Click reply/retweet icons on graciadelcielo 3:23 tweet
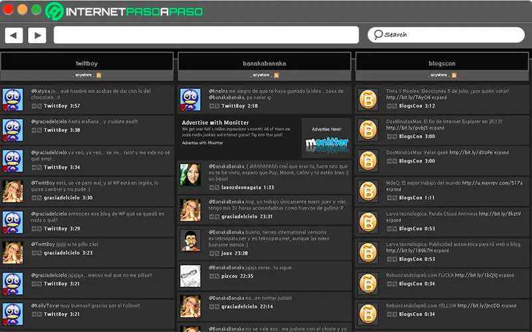The width and height of the screenshot is (532, 332). [37, 253]
